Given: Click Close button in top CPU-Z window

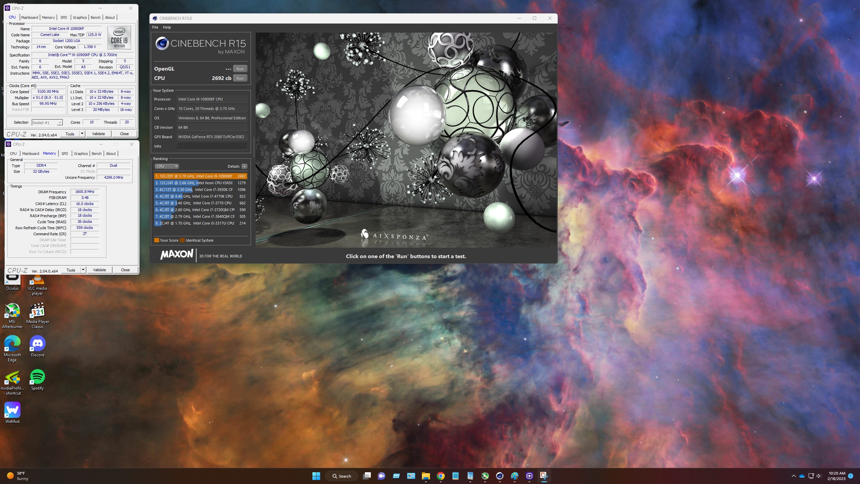Looking at the screenshot, I should (x=124, y=134).
